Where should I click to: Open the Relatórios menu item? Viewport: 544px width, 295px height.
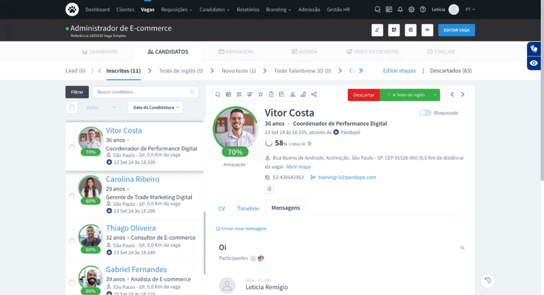248,10
